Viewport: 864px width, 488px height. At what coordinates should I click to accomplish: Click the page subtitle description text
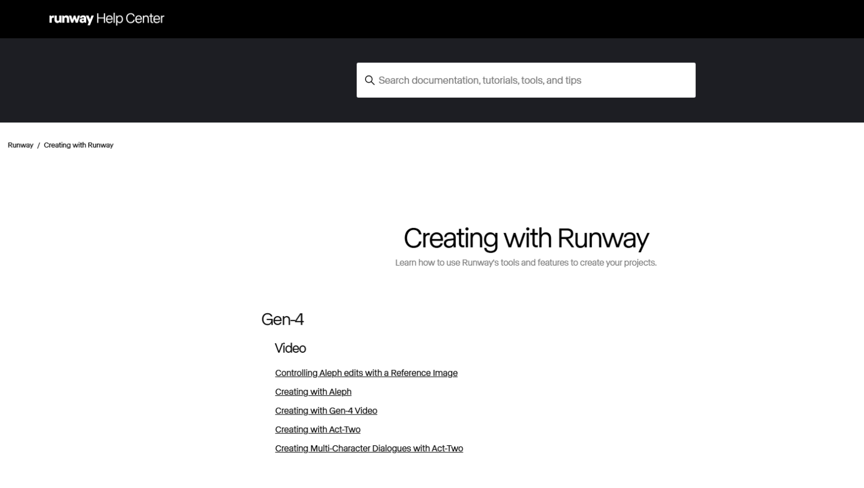point(525,262)
